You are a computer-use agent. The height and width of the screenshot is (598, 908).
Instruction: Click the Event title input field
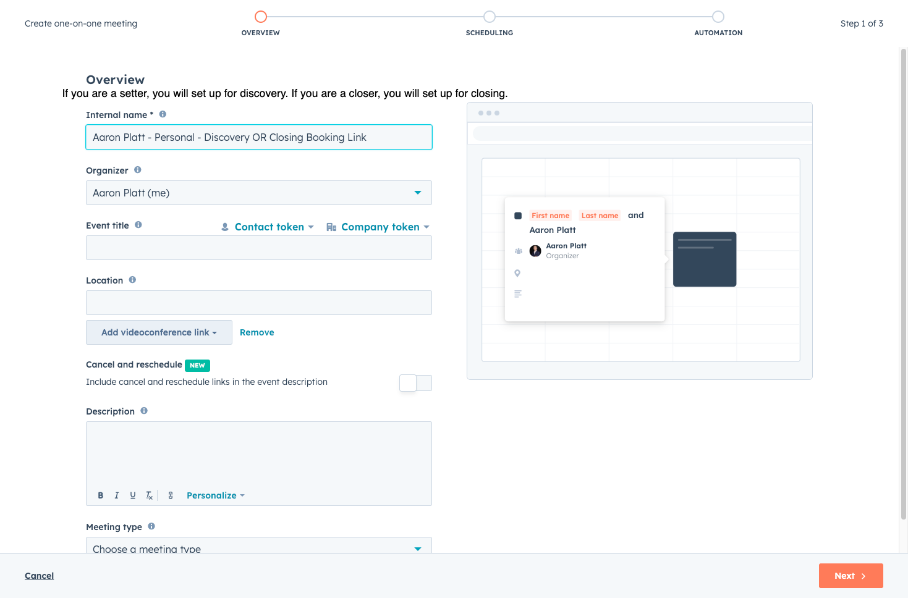[x=259, y=248]
